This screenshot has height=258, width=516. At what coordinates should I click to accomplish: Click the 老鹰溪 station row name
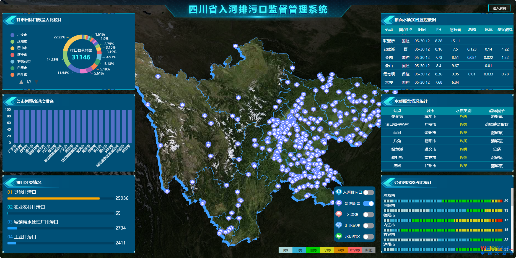(x=389, y=49)
